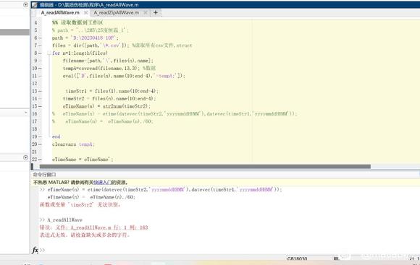The width and height of the screenshot is (420, 265).
Task: Set a breakpoint on line 7 dash
Action: coord(40,45)
